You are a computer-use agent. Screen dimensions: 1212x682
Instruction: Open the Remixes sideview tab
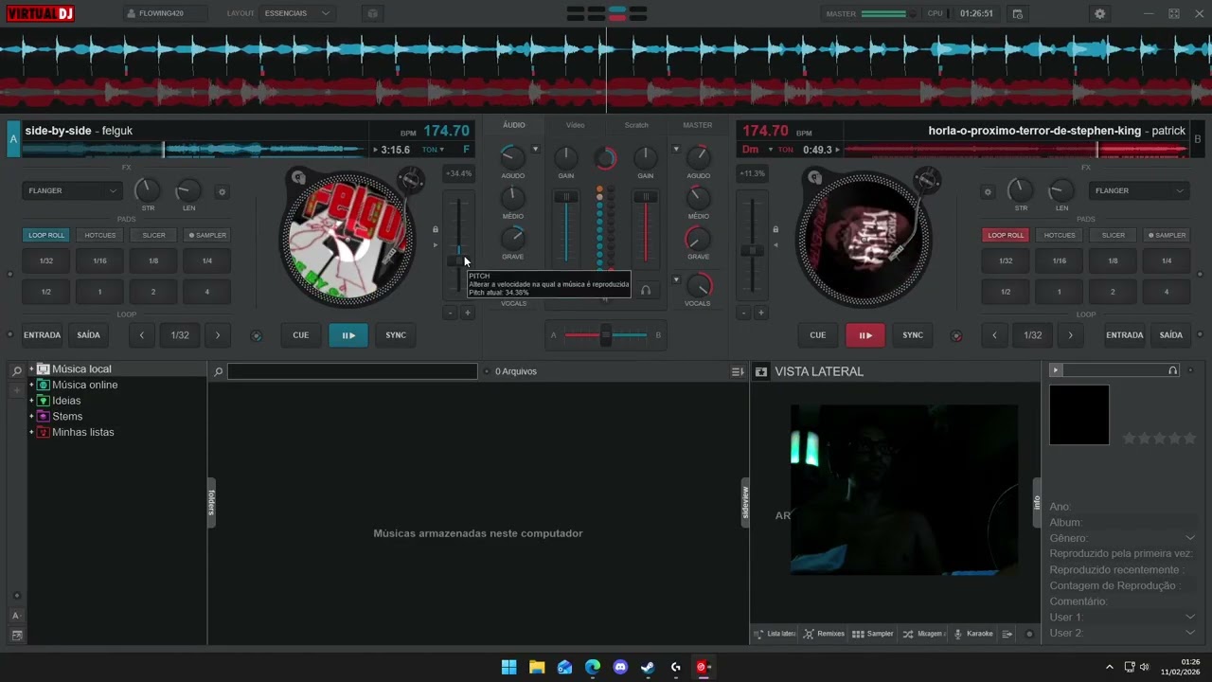click(x=824, y=634)
